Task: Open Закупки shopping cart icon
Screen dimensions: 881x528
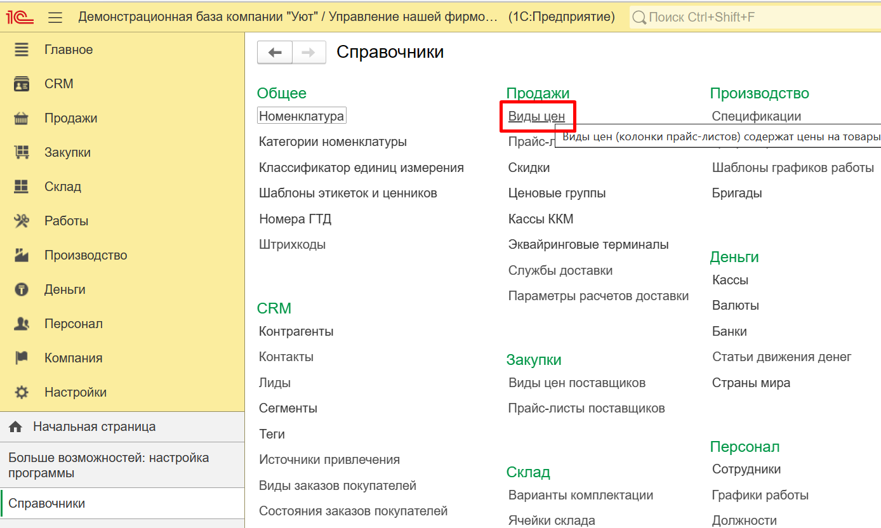Action: tap(22, 152)
